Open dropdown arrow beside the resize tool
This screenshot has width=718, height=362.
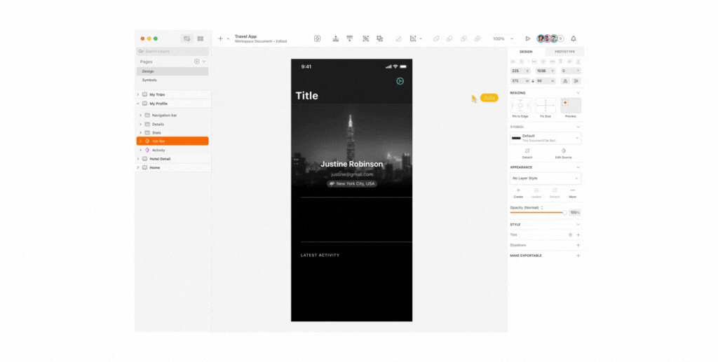[421, 39]
